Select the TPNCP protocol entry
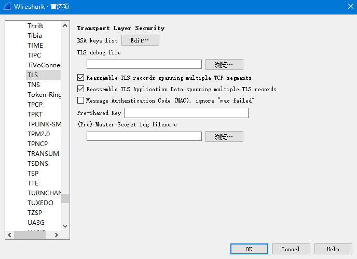 37,144
